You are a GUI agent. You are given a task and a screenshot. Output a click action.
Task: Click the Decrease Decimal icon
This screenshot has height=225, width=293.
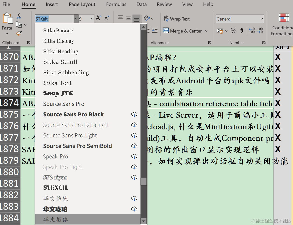coord(260,31)
